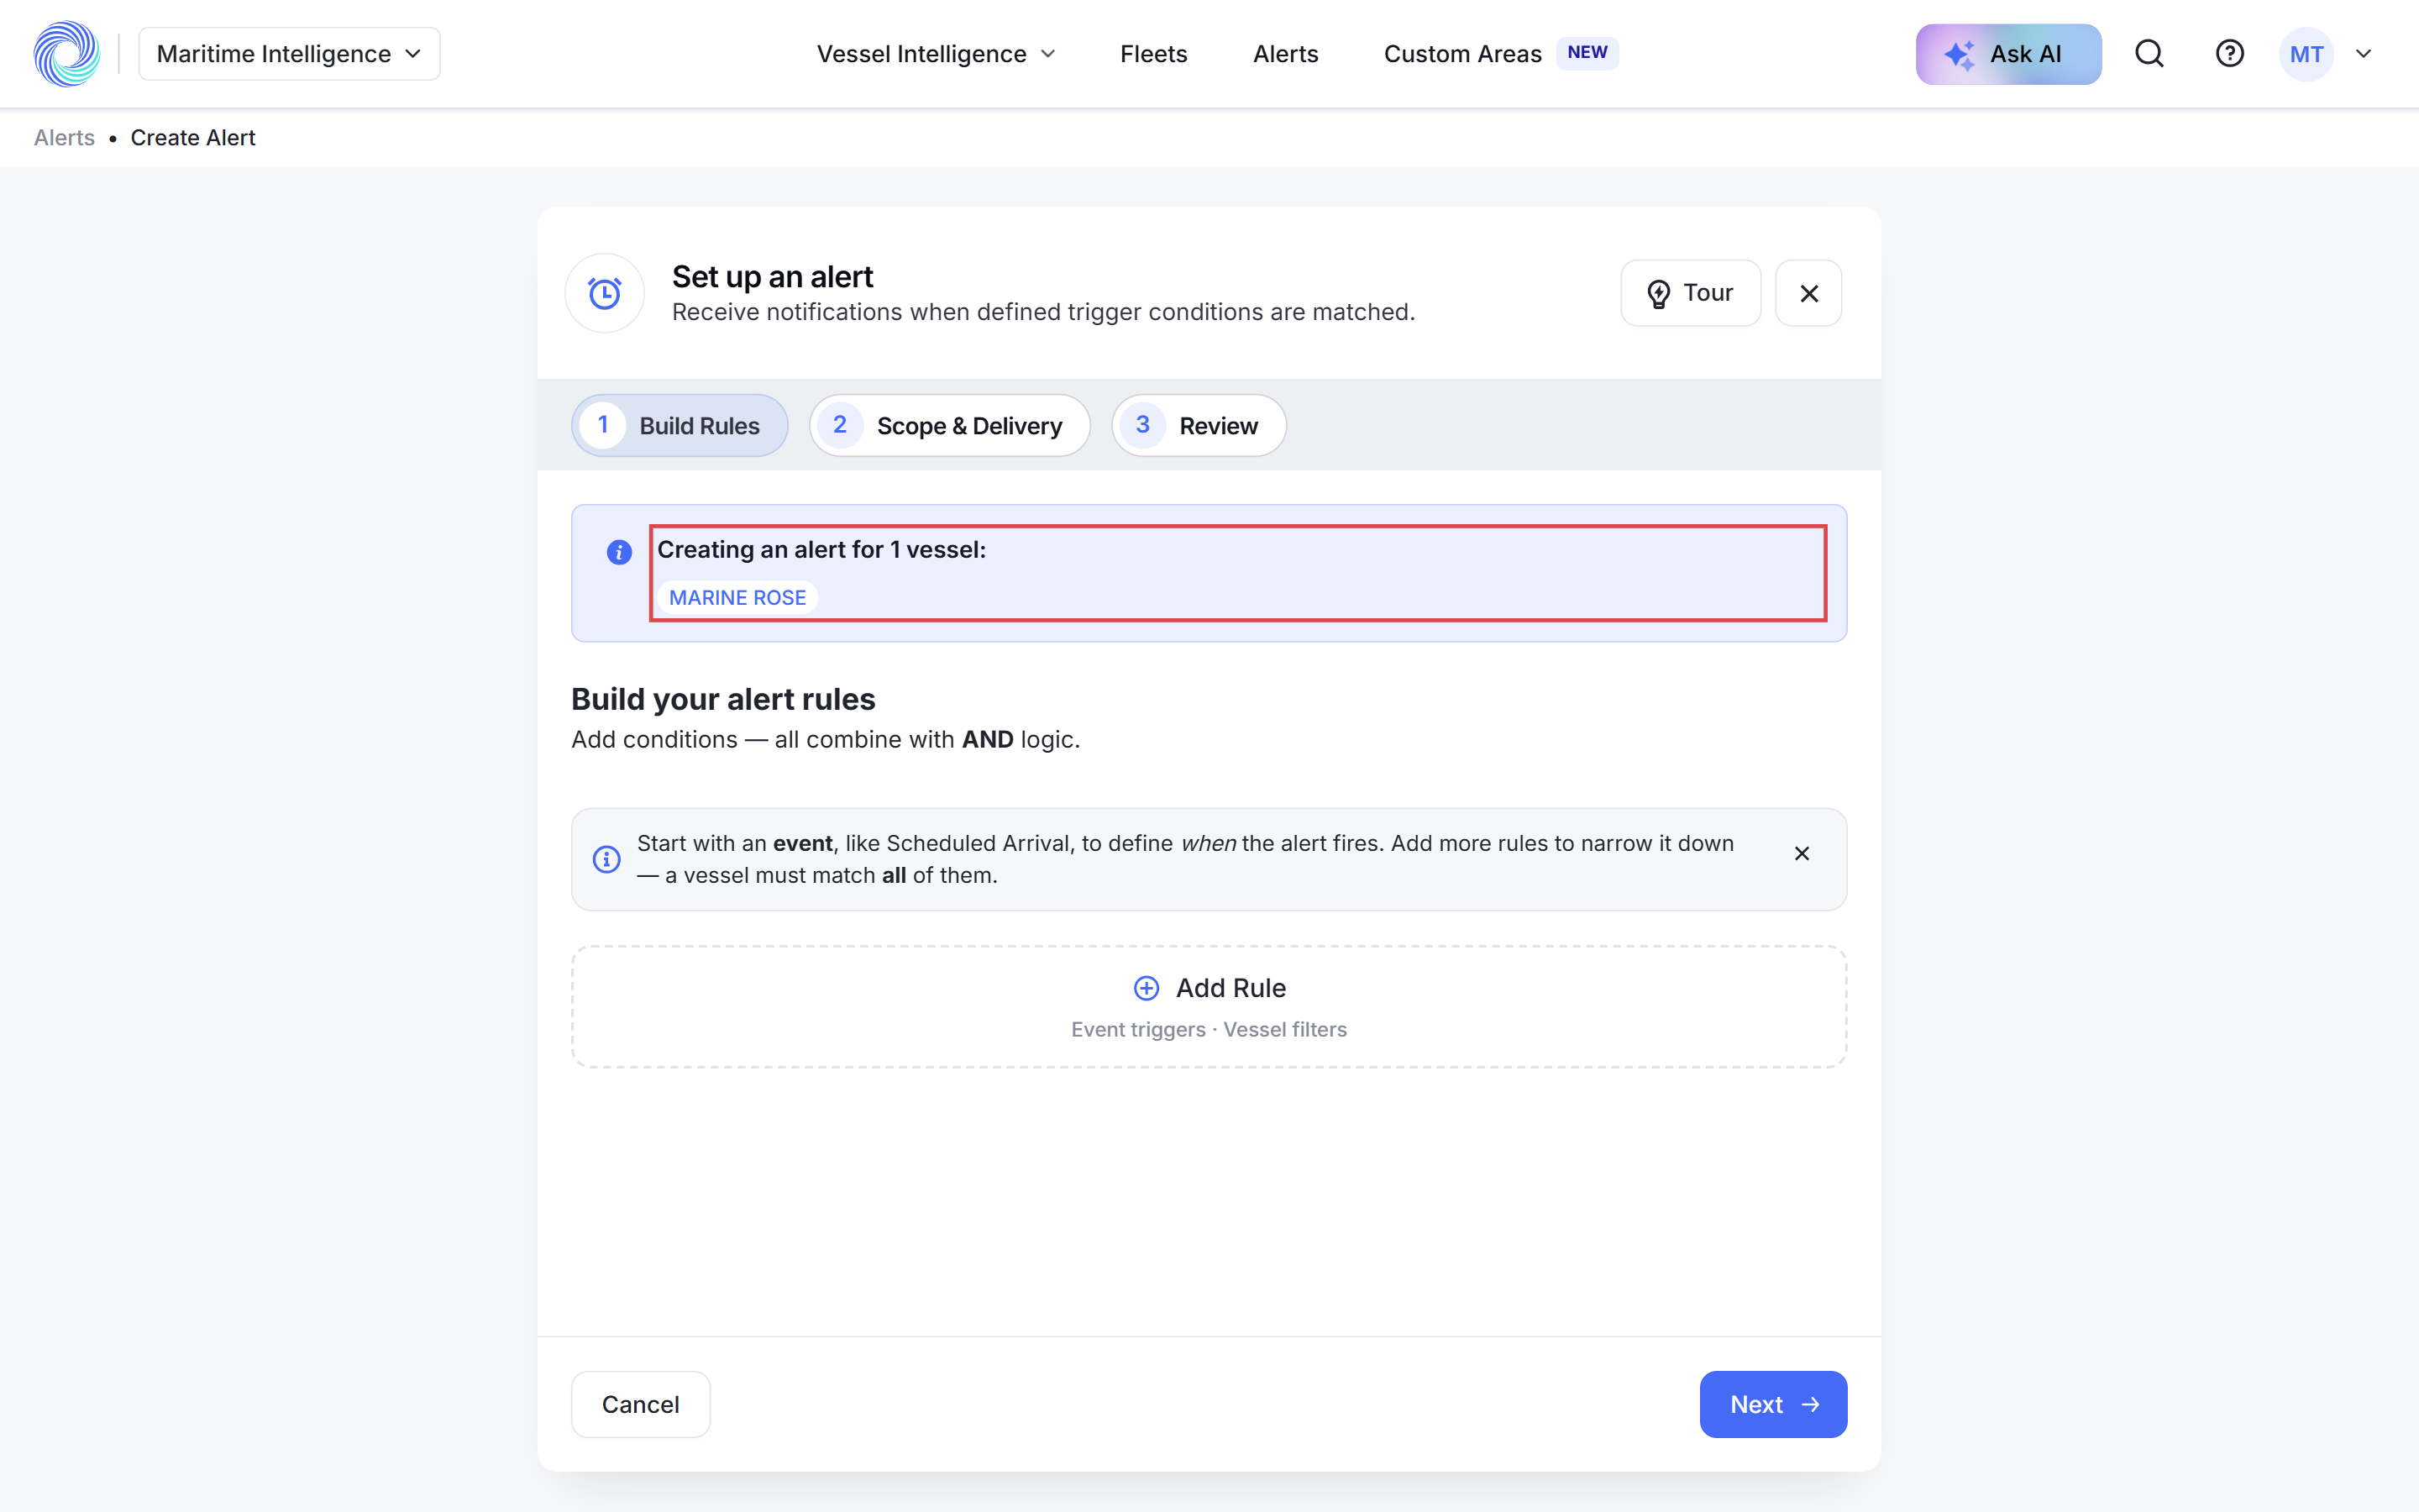Select the Build Rules step
This screenshot has width=2419, height=1512.
680,425
